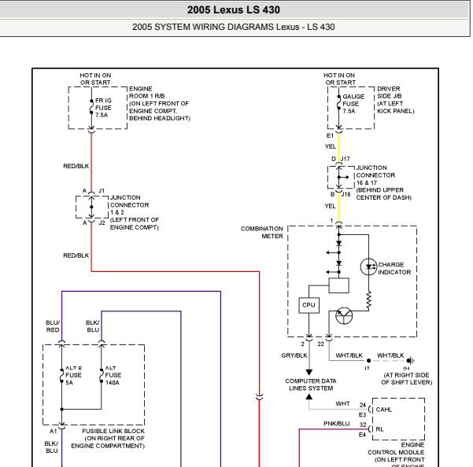Click the FR IG fuse symbol
The width and height of the screenshot is (473, 467).
[91, 107]
